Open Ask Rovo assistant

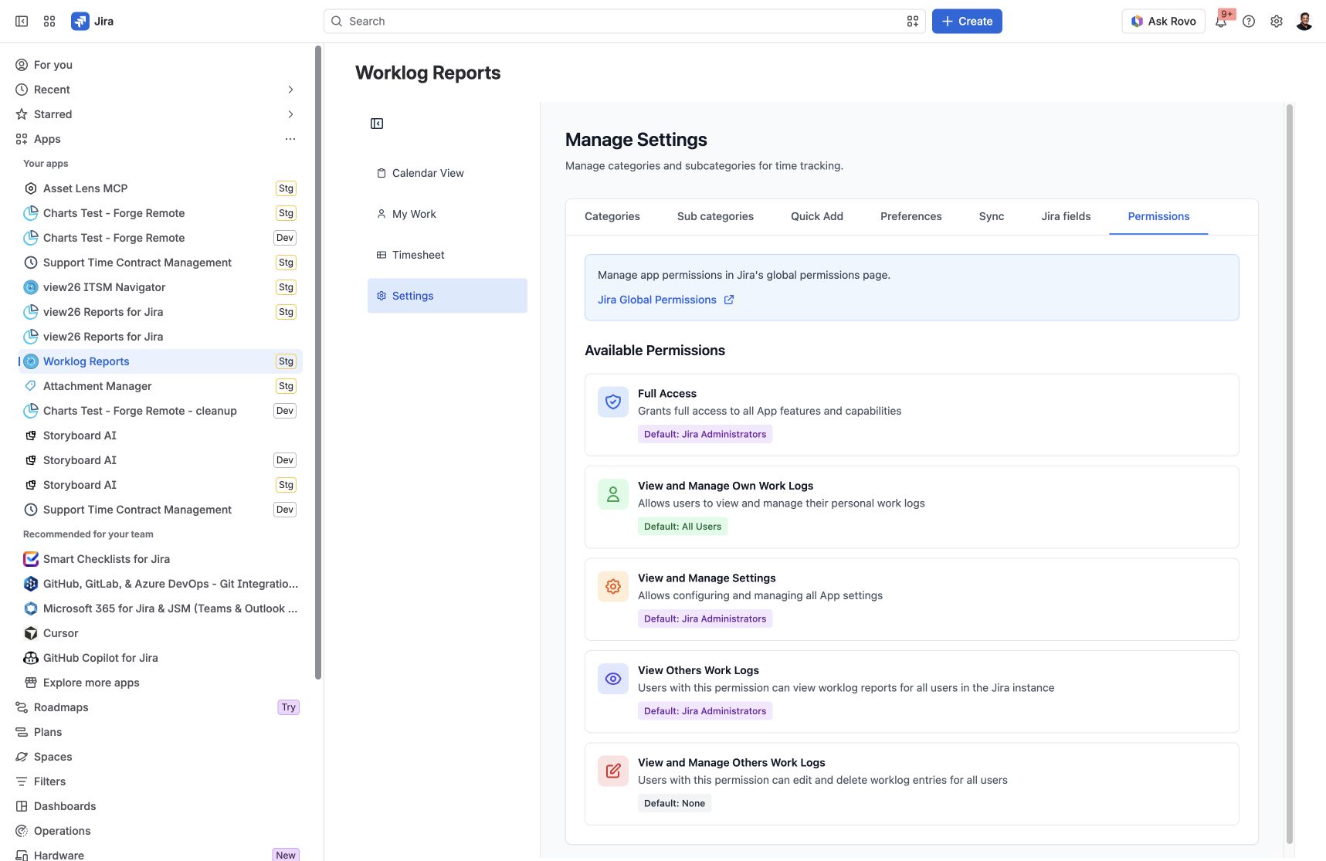[x=1163, y=22]
